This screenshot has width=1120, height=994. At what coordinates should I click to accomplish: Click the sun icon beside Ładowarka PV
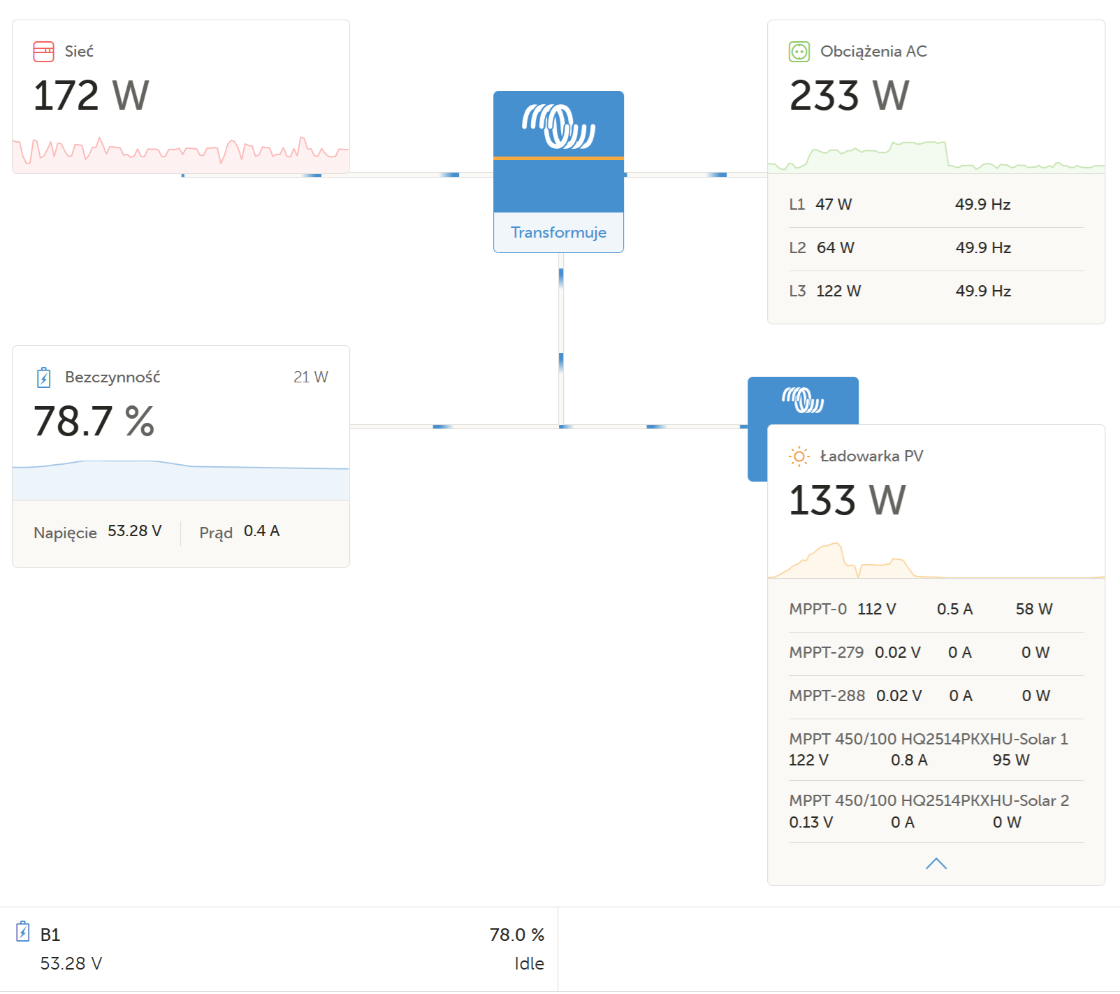(x=799, y=456)
